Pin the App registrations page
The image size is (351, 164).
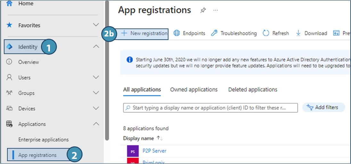pyautogui.click(x=203, y=10)
